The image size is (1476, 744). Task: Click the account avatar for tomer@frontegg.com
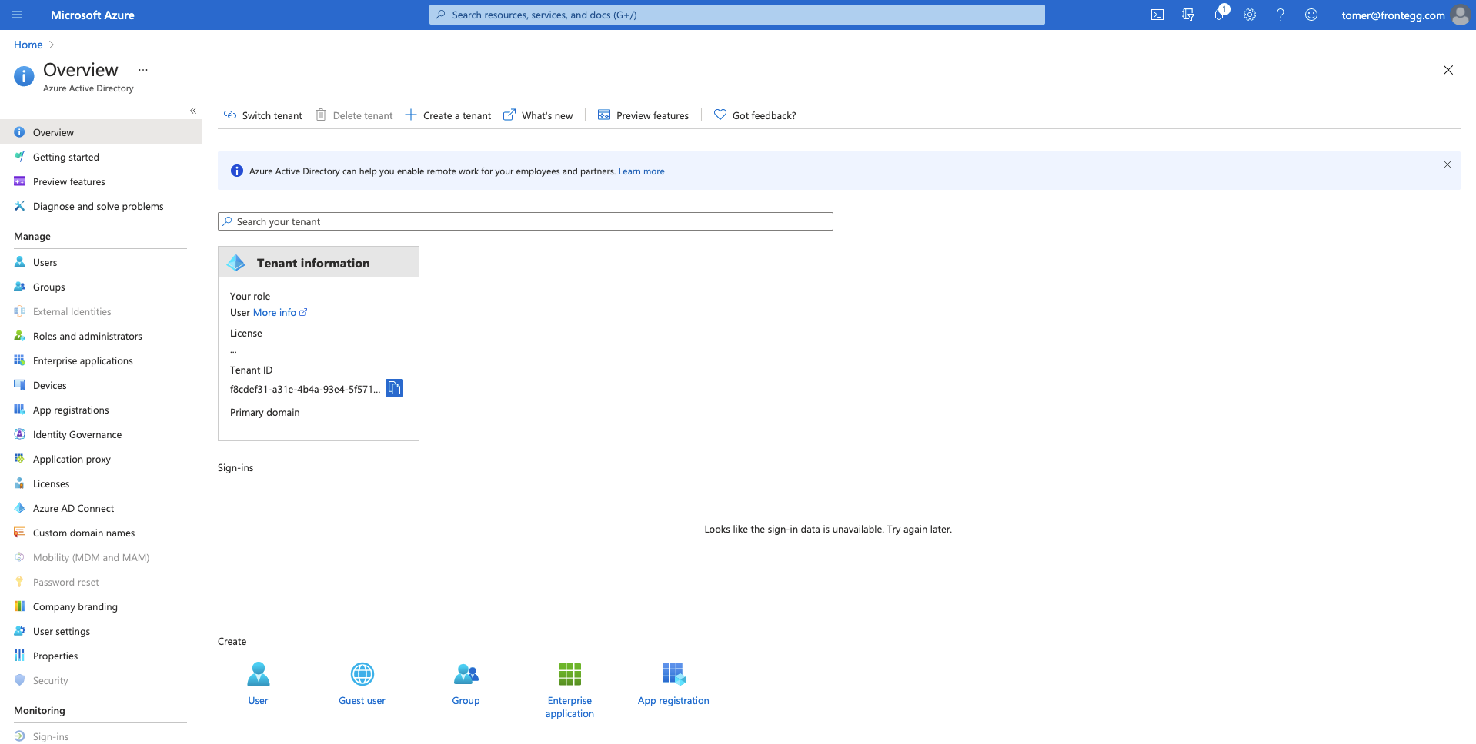pyautogui.click(x=1460, y=15)
